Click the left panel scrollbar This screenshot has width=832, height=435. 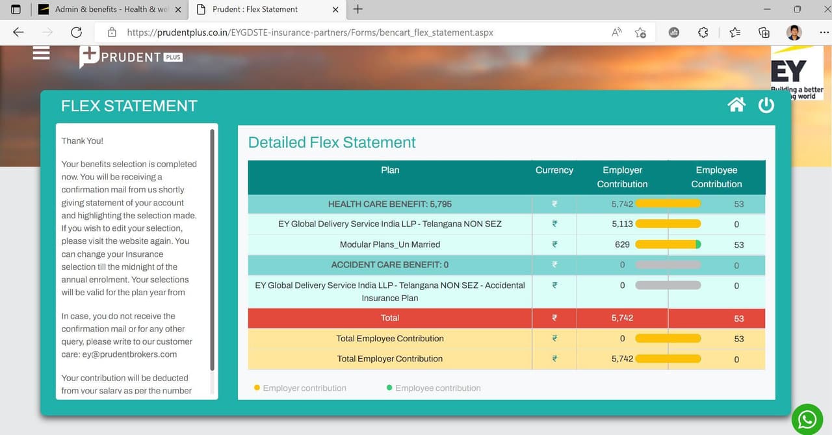point(212,250)
